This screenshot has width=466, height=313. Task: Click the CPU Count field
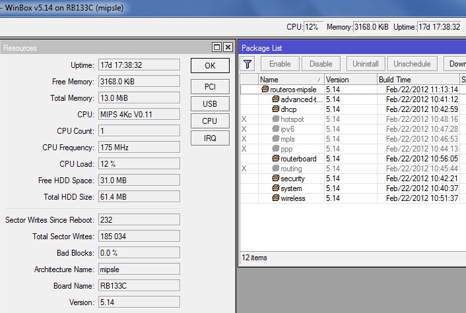[x=139, y=131]
